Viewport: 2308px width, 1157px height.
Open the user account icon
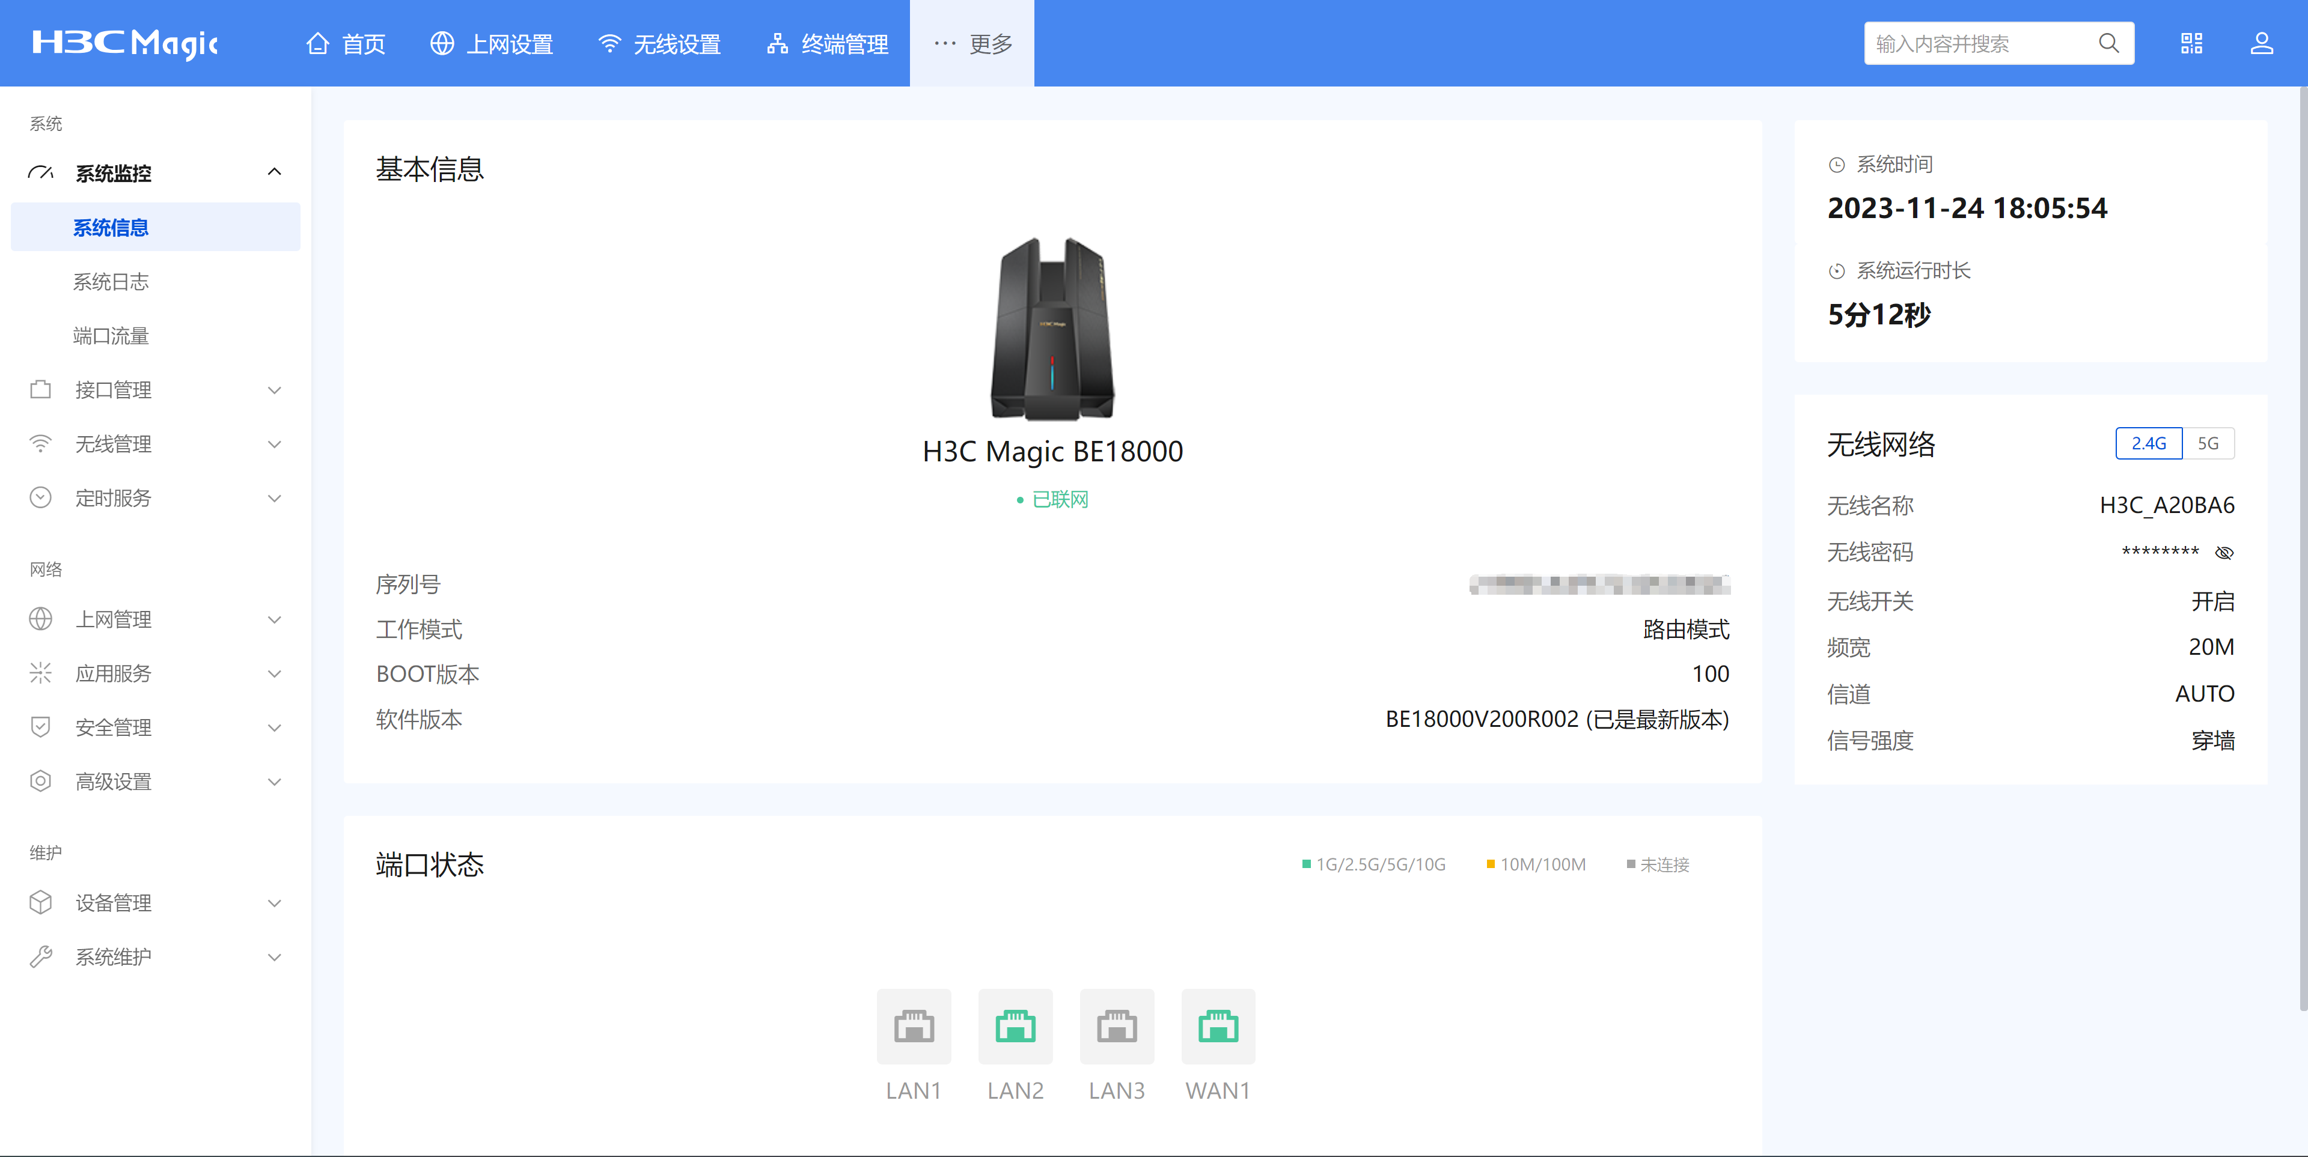point(2261,43)
